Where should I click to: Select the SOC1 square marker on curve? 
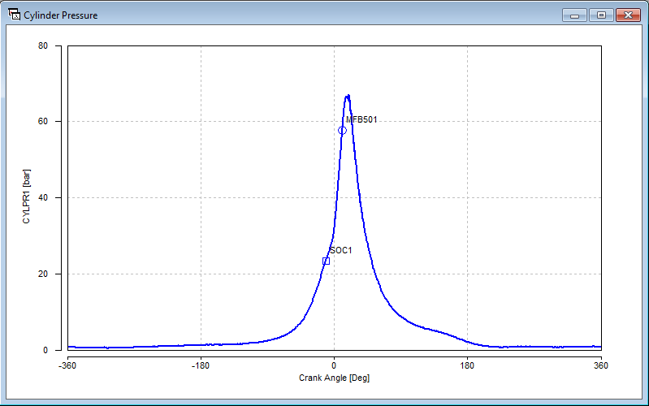tap(326, 261)
